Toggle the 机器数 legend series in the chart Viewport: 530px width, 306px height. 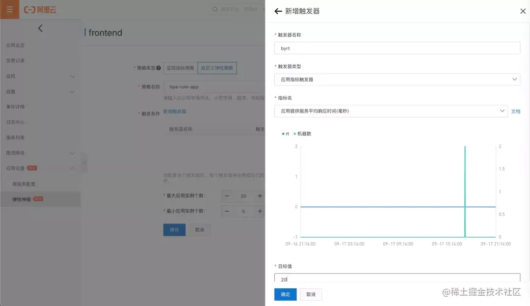302,134
